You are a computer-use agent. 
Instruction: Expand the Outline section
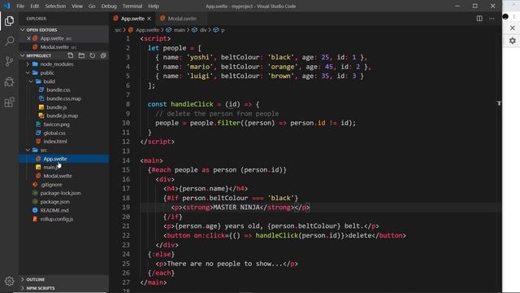point(23,279)
